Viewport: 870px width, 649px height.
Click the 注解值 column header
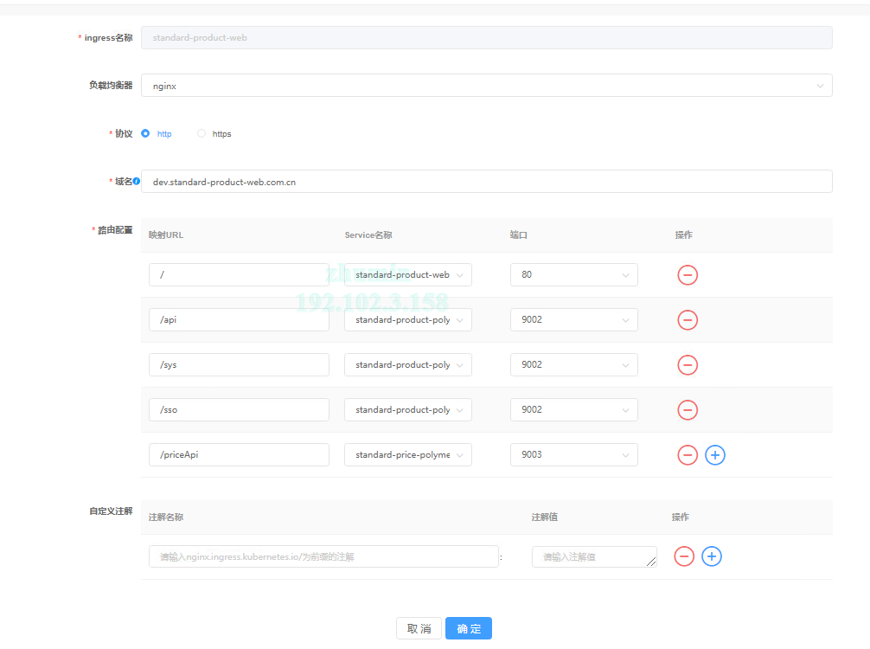[x=544, y=517]
